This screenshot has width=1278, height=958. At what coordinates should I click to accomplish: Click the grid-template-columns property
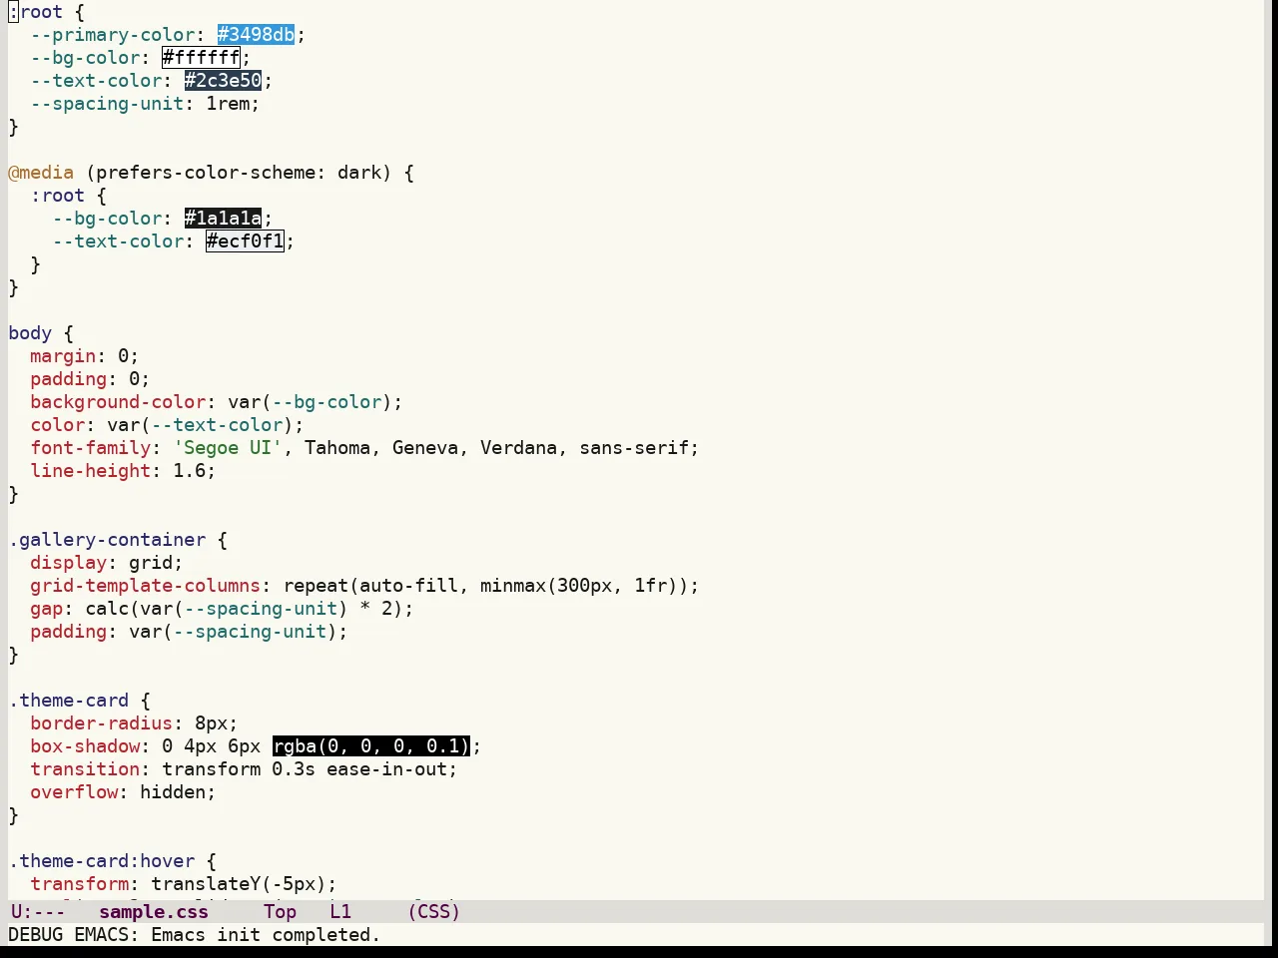[x=145, y=586]
